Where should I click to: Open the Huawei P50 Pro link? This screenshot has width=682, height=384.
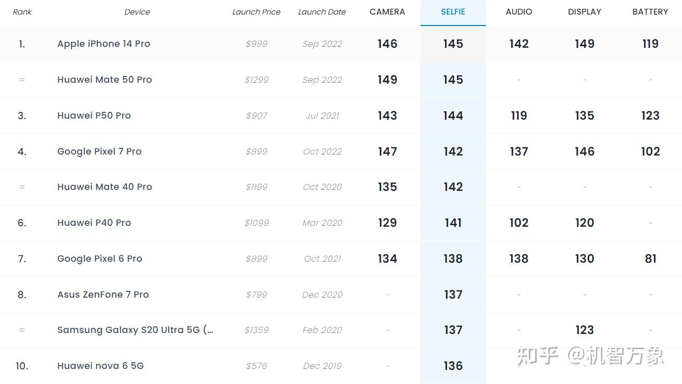click(94, 116)
